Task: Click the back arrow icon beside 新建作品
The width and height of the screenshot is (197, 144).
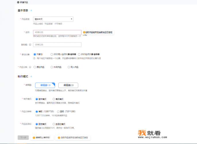Action: click(18, 2)
